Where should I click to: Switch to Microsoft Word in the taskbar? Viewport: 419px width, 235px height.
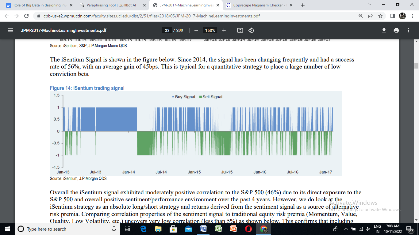click(x=203, y=229)
